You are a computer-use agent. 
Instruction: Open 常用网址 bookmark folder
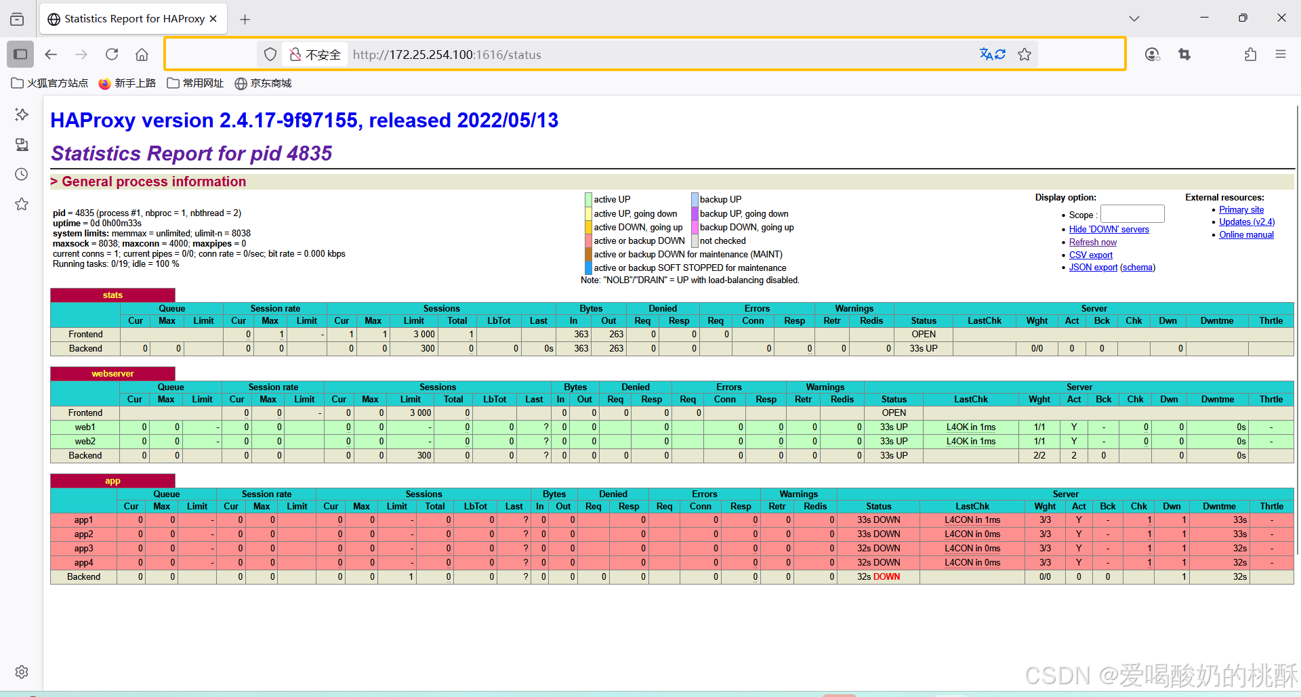[195, 83]
